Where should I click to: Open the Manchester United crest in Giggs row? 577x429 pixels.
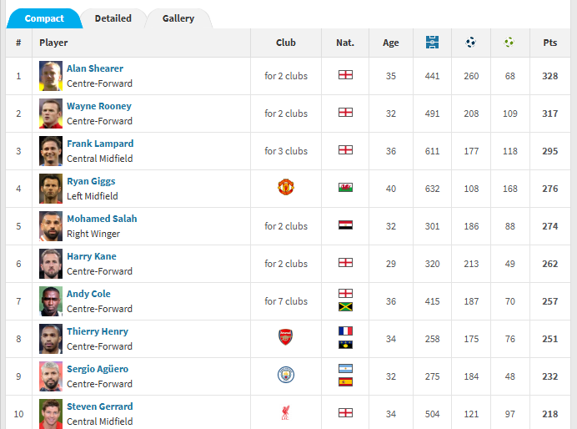pos(286,187)
